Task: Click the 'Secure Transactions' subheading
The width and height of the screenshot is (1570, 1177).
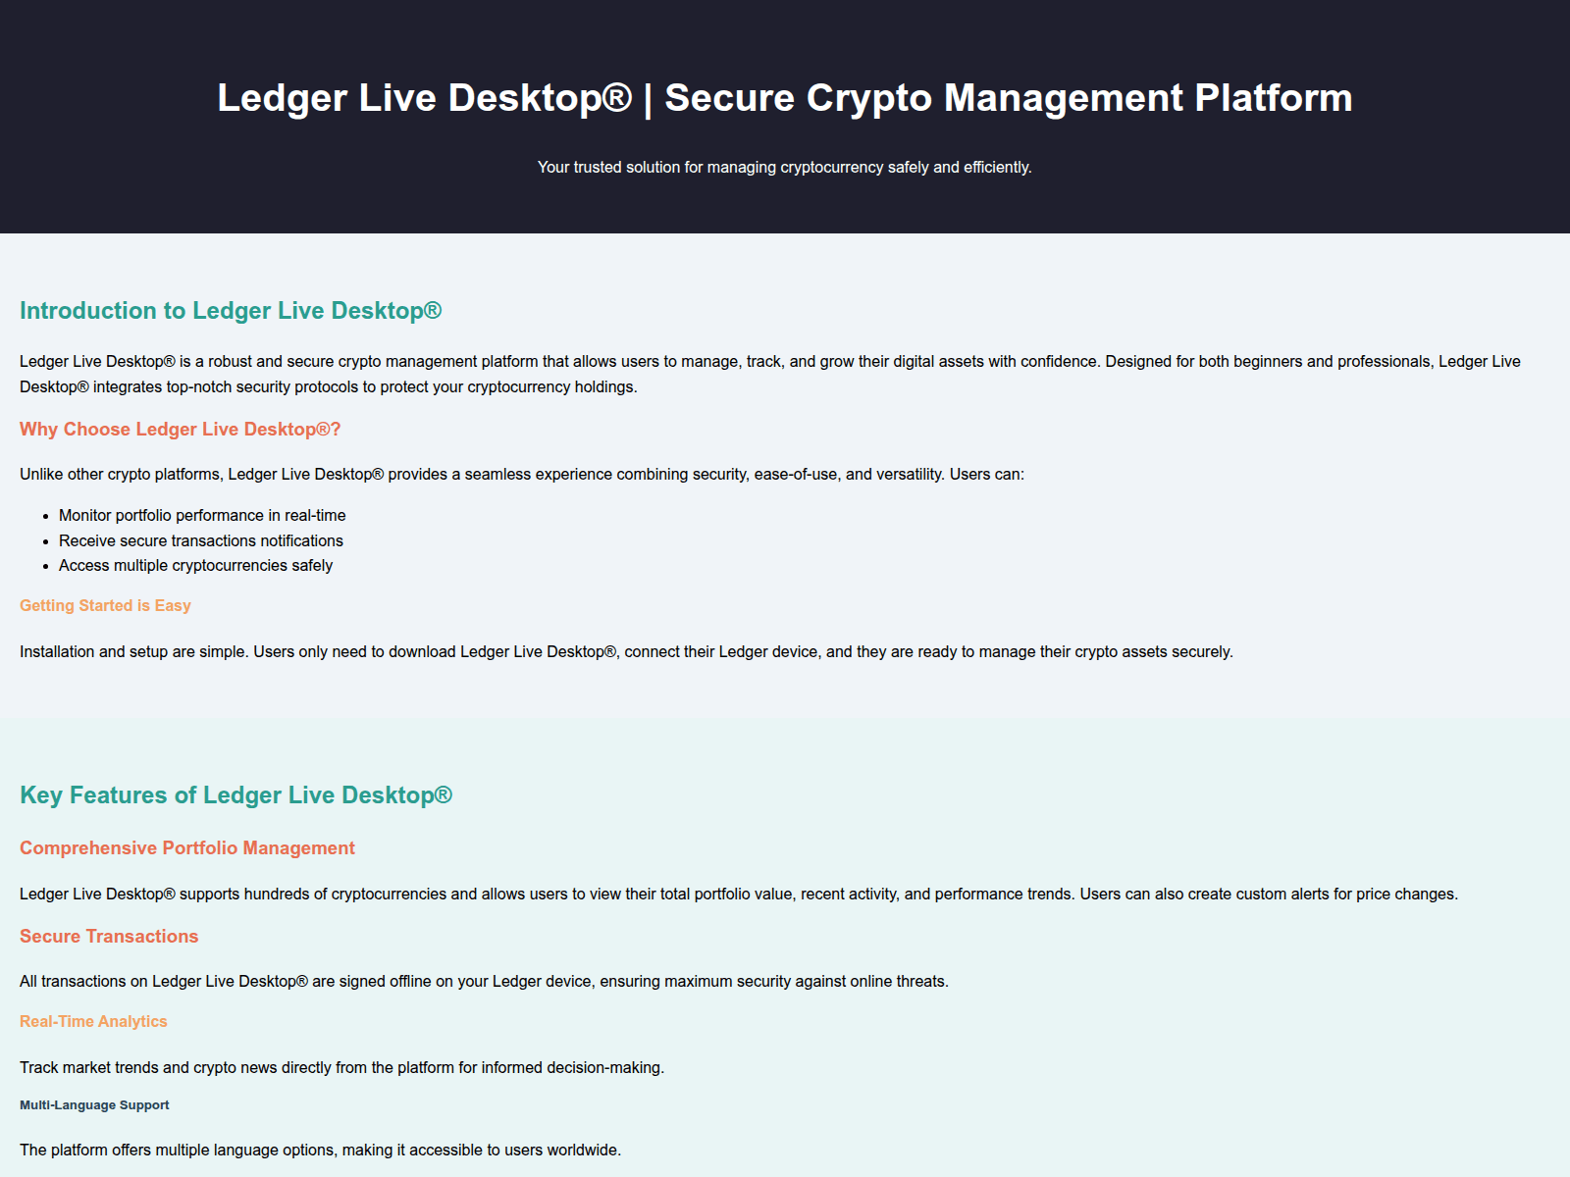Action: point(109,937)
